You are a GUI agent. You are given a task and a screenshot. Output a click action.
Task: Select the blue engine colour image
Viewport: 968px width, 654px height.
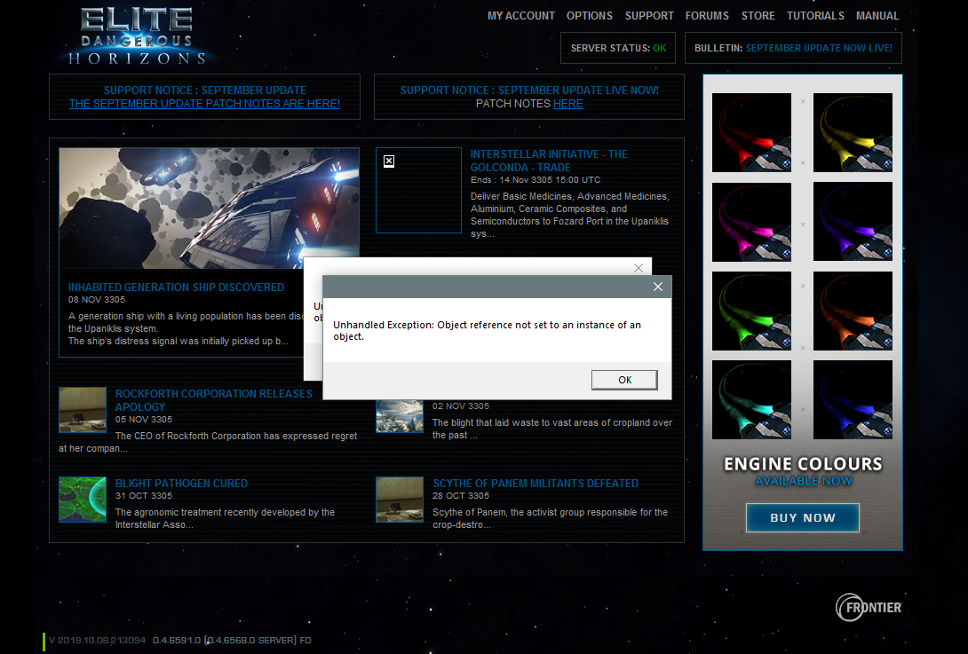853,400
